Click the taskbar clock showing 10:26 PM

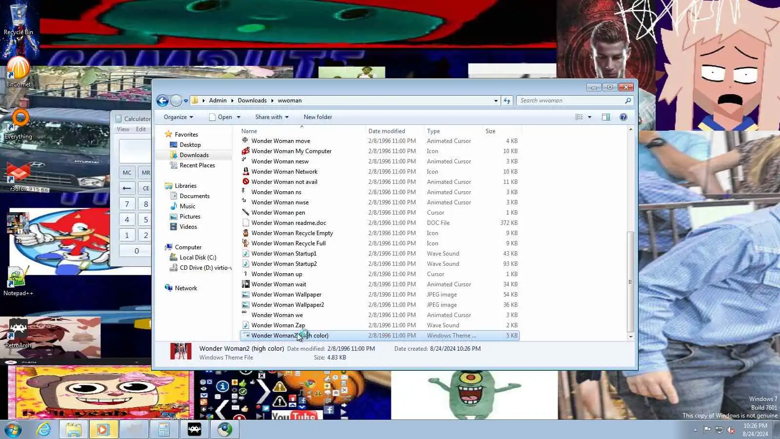(755, 430)
